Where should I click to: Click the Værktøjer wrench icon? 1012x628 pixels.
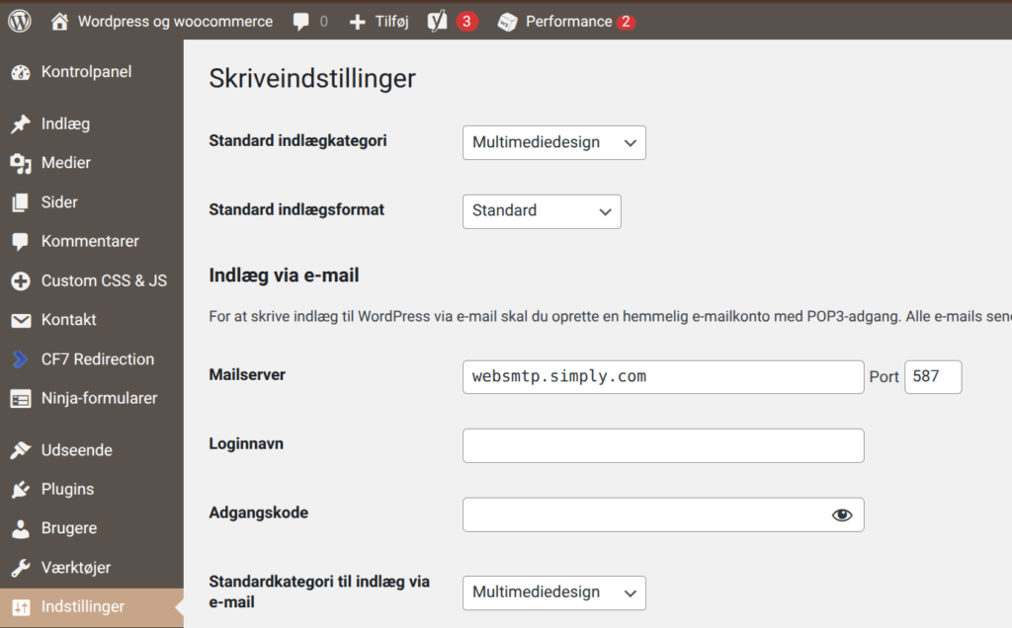click(x=22, y=567)
